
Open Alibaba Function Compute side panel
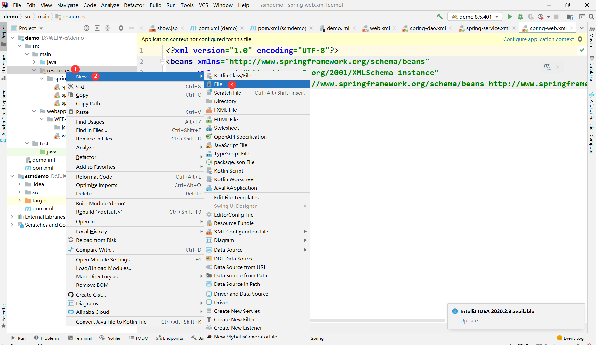point(592,123)
